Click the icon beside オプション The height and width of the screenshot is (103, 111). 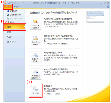click(8, 41)
